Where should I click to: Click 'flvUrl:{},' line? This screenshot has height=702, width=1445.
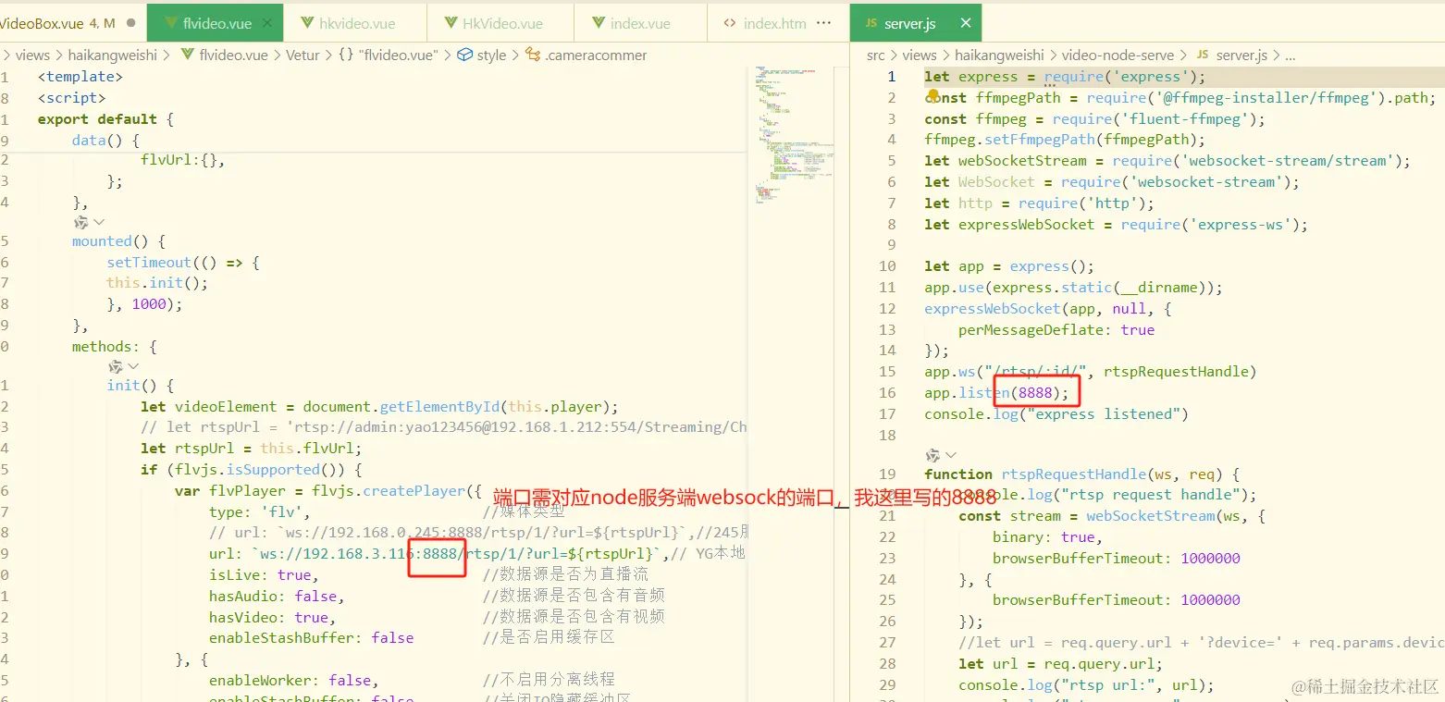pos(183,160)
